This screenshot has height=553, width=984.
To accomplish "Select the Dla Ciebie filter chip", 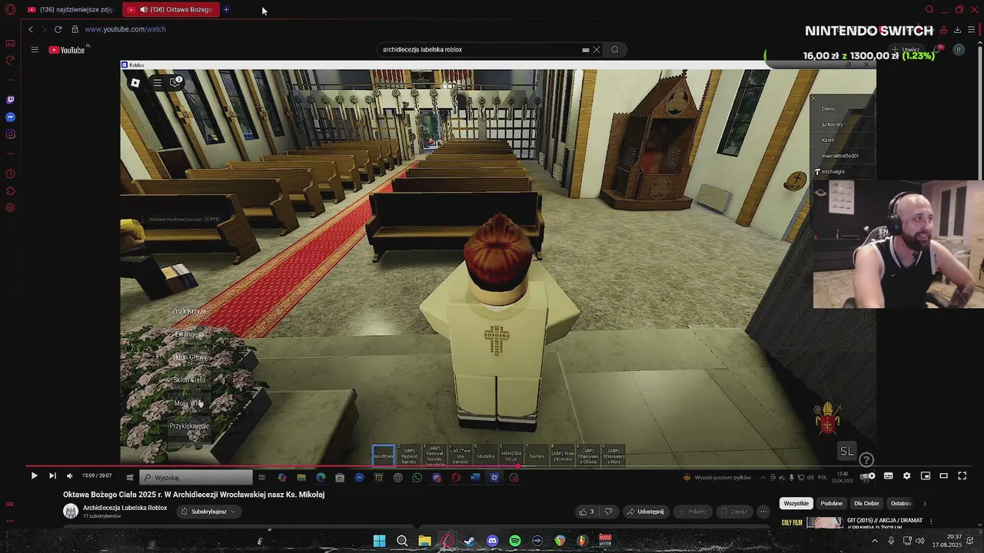I will tap(866, 504).
